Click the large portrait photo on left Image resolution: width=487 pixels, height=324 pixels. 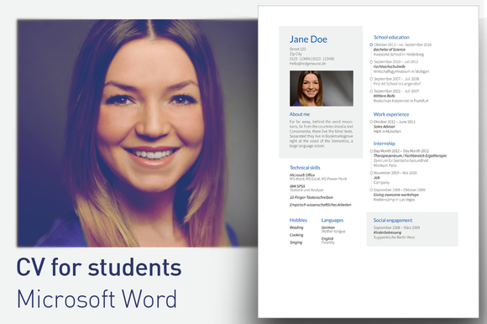tap(137, 133)
